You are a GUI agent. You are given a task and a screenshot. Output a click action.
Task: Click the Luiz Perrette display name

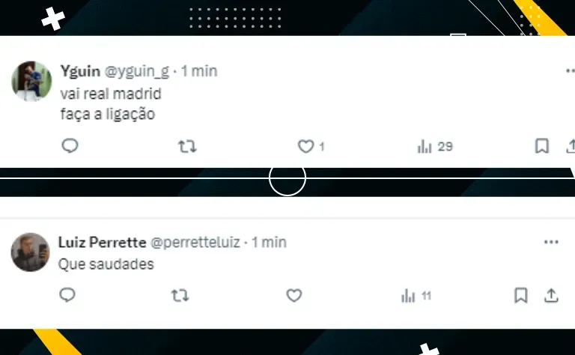(103, 242)
